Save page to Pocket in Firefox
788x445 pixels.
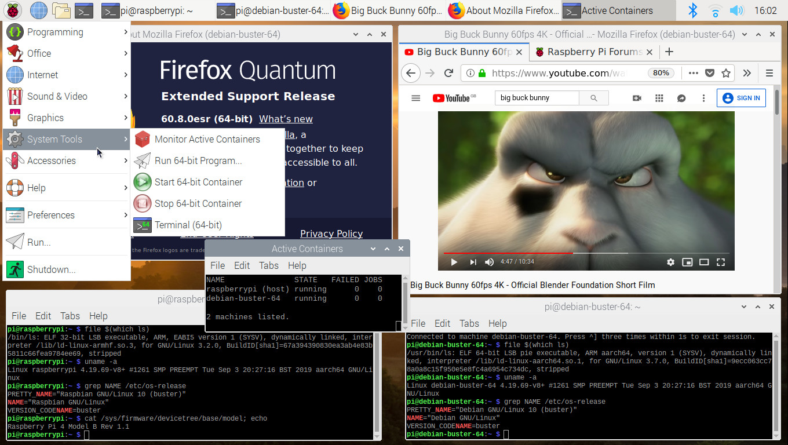pos(710,73)
